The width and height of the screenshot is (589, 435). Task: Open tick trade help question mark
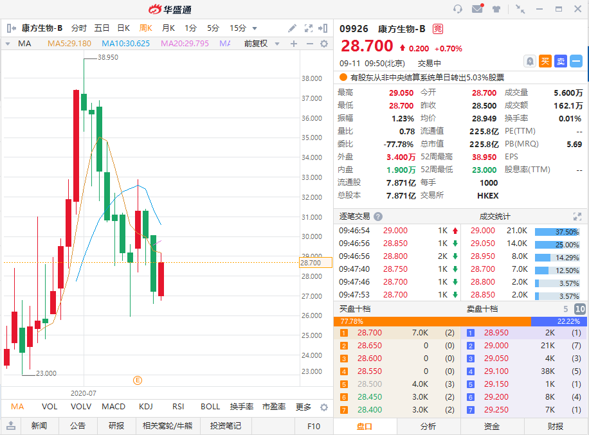point(378,217)
